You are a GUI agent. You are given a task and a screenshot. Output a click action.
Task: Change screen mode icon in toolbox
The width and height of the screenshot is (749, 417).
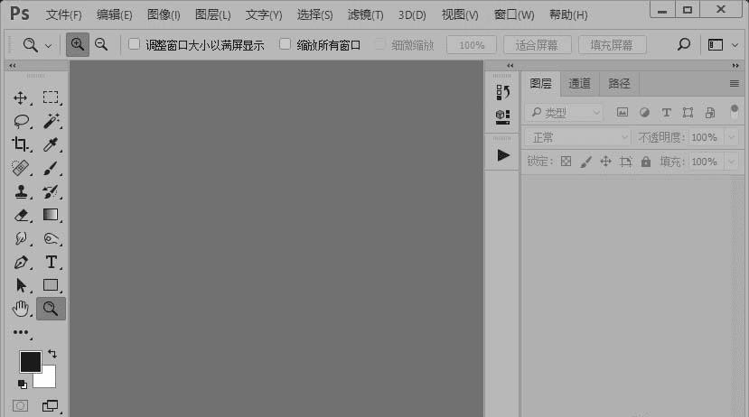click(51, 405)
